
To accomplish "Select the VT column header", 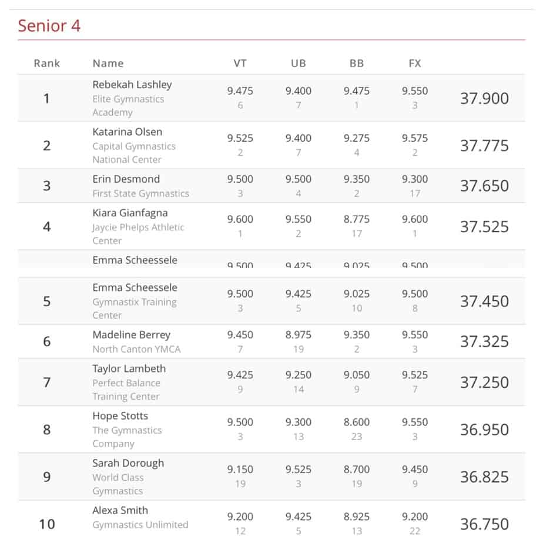I will coord(240,63).
